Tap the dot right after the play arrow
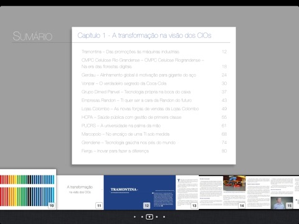Screen dimensions: 299x224 142,217
